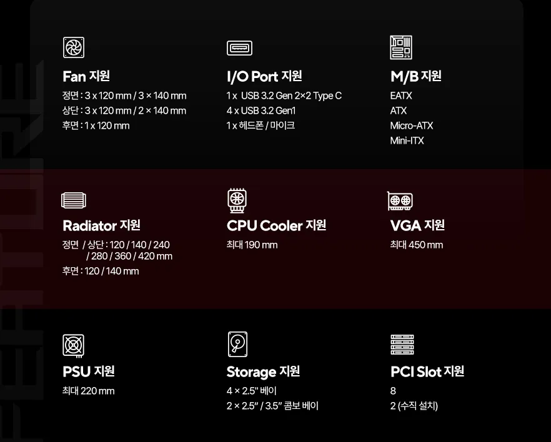Click the M/B 지원 heading
Viewport: 551px width, 442px height.
pos(416,76)
